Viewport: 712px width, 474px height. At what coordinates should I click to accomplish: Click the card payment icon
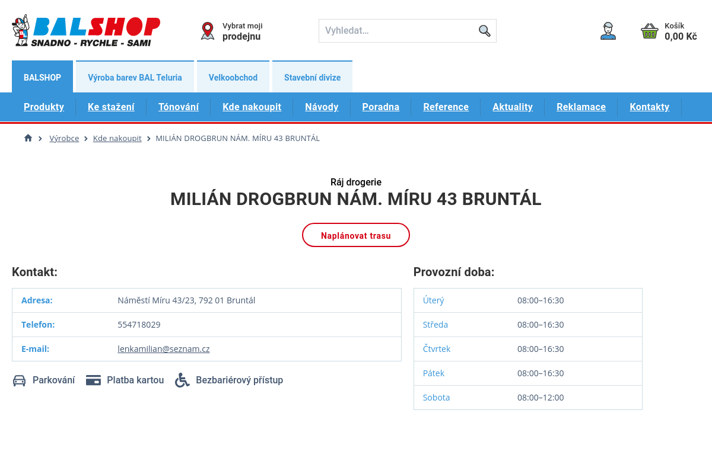pos(93,380)
